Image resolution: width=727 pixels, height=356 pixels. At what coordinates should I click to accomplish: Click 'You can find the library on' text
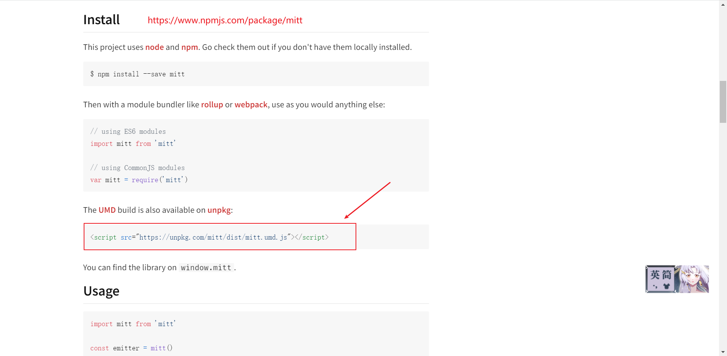pos(130,268)
